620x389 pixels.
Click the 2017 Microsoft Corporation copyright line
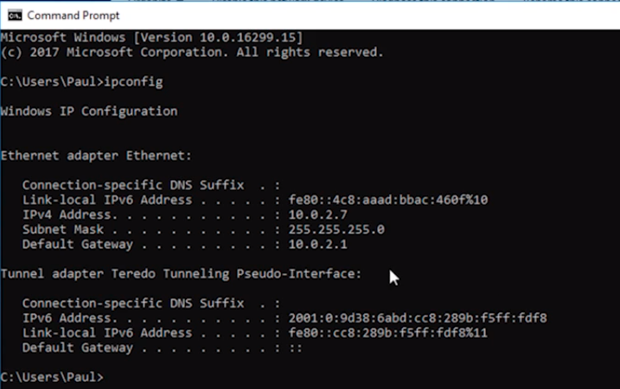pyautogui.click(x=192, y=52)
